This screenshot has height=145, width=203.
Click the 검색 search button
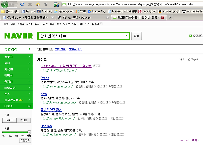[x=136, y=36]
